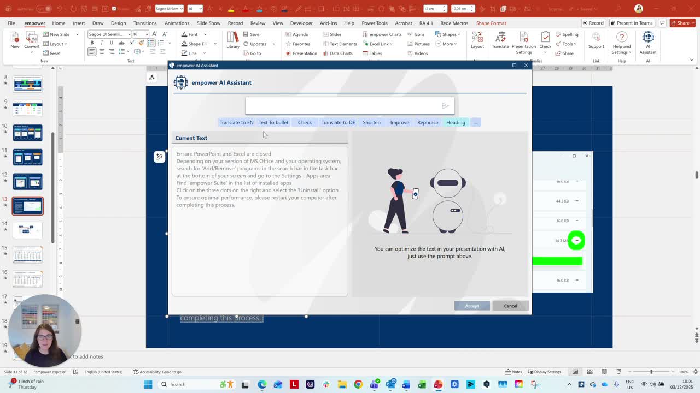Click the Go to button

click(x=252, y=53)
